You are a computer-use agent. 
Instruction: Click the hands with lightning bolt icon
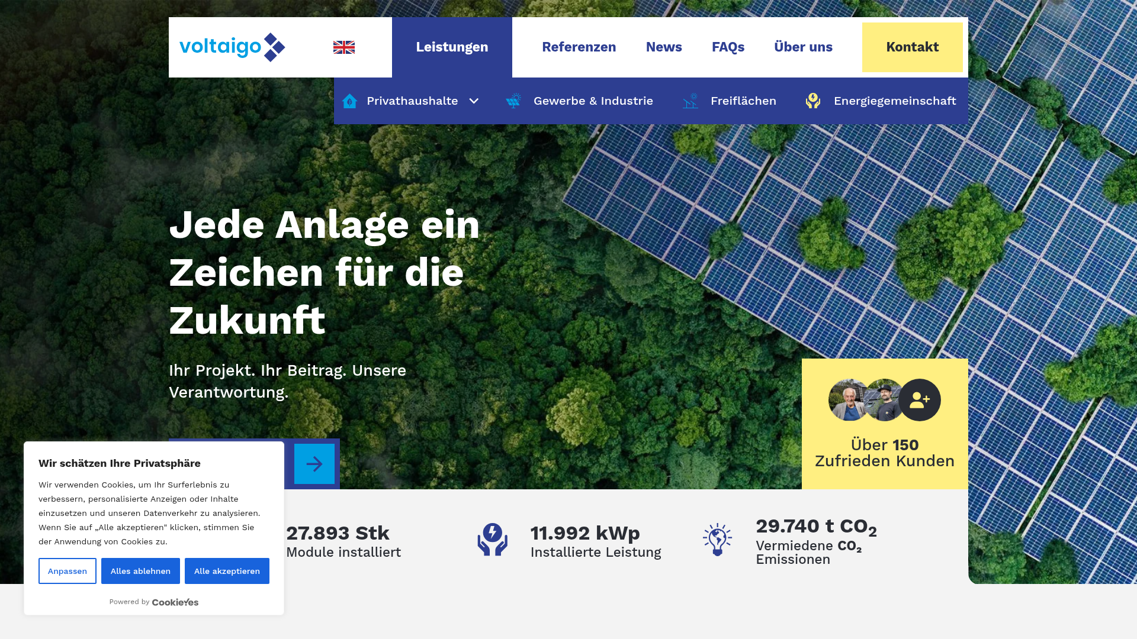coord(493,540)
